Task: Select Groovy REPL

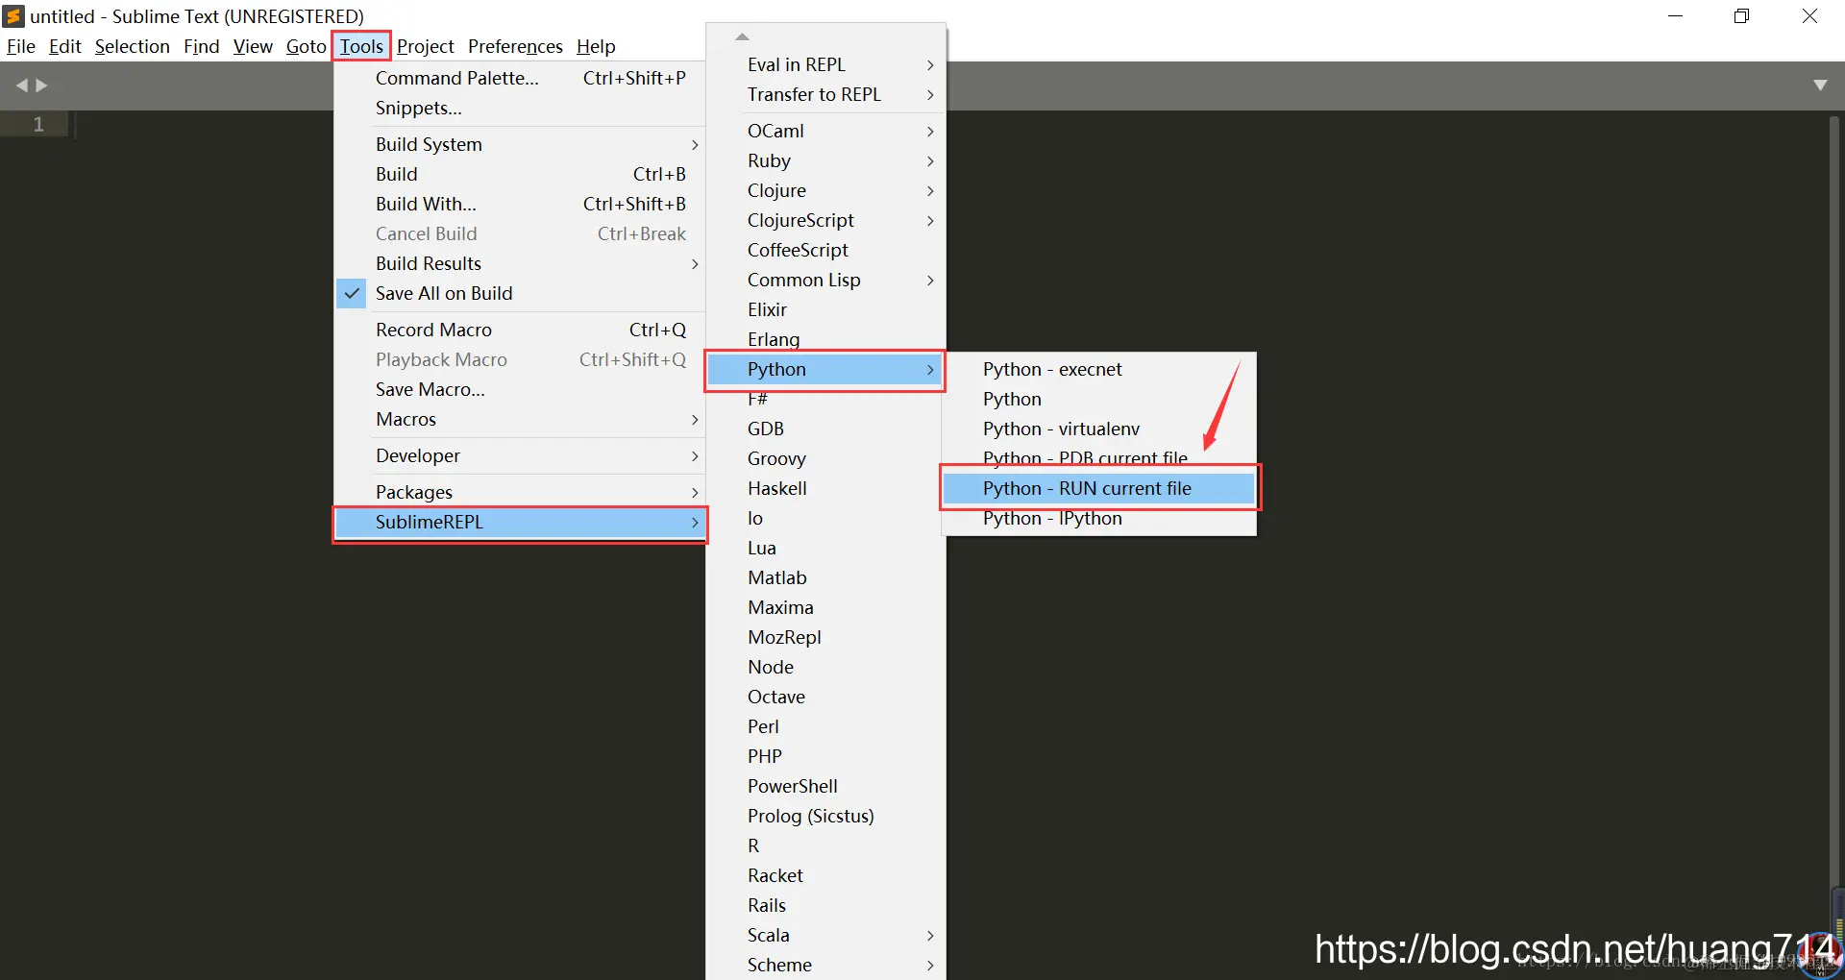Action: [825, 458]
